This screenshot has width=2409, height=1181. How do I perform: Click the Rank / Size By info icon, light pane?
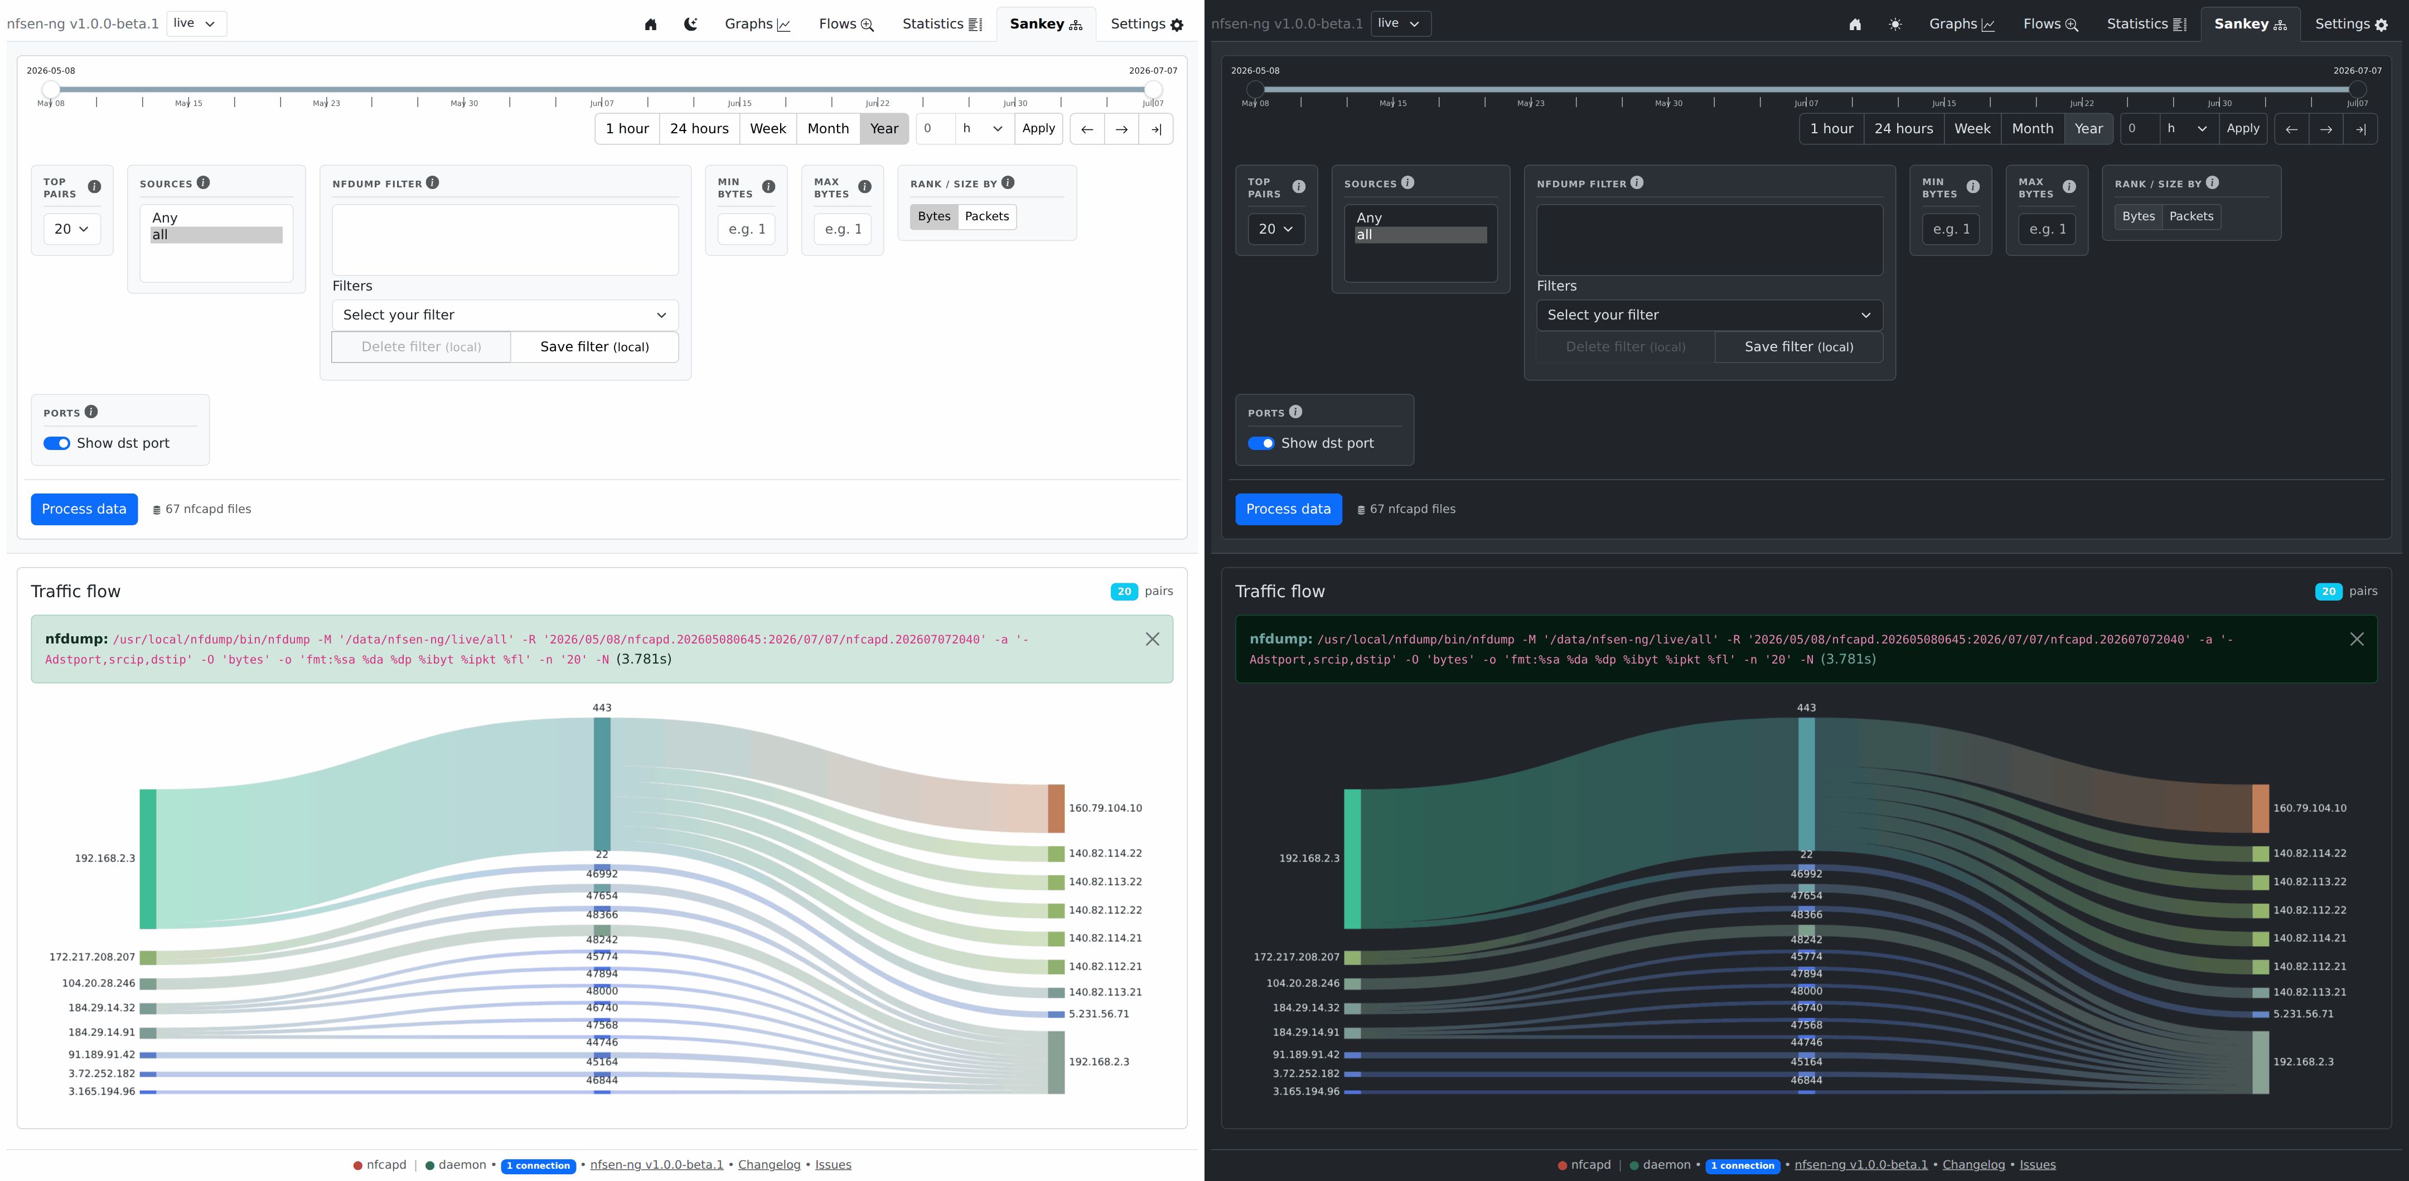(x=1007, y=182)
